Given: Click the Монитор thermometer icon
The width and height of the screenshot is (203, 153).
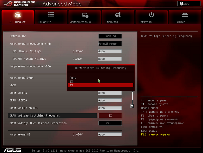Looking at the screenshot, I should [118, 15].
